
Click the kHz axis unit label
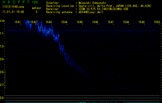[2, 21]
